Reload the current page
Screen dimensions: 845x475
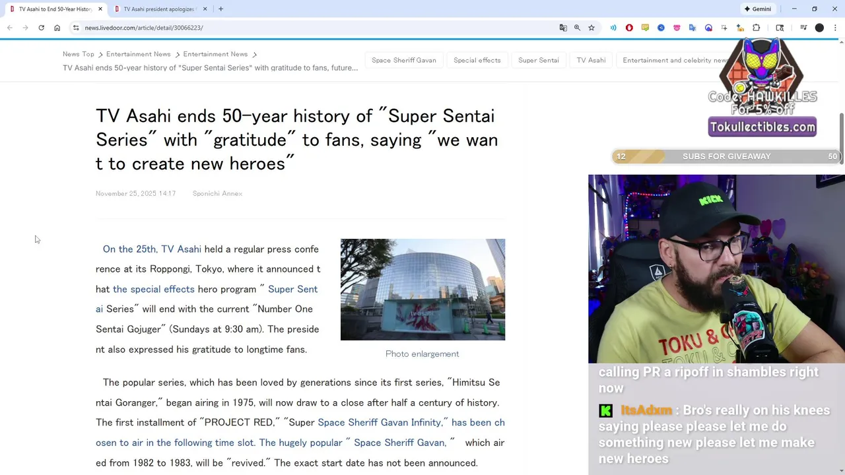pos(41,28)
